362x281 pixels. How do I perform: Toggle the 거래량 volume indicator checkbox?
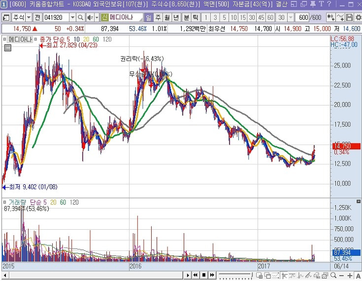[4, 202]
